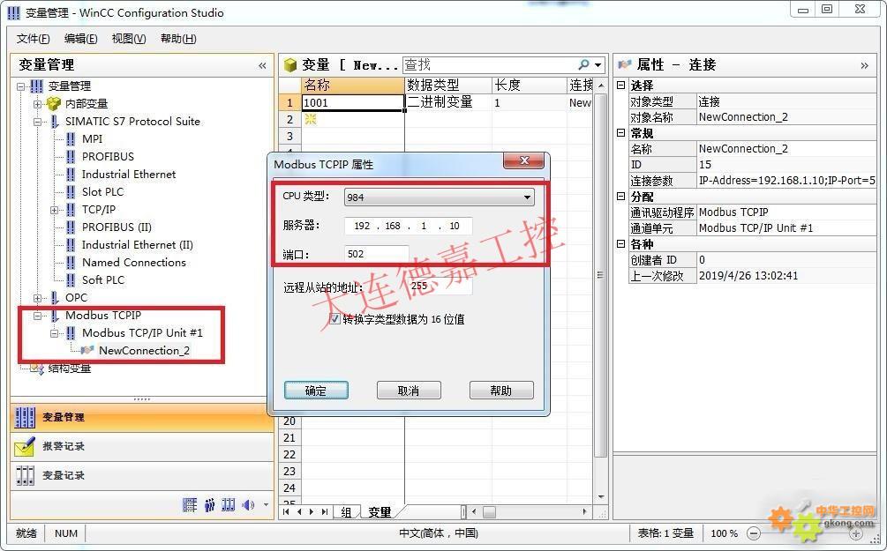Toggle the 转换字类型数据为 16 位值 checkbox

[x=335, y=319]
